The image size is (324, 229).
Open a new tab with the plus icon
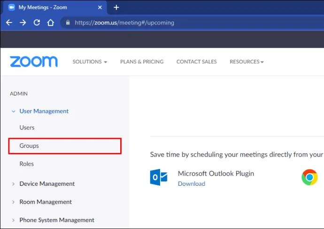pyautogui.click(x=116, y=8)
